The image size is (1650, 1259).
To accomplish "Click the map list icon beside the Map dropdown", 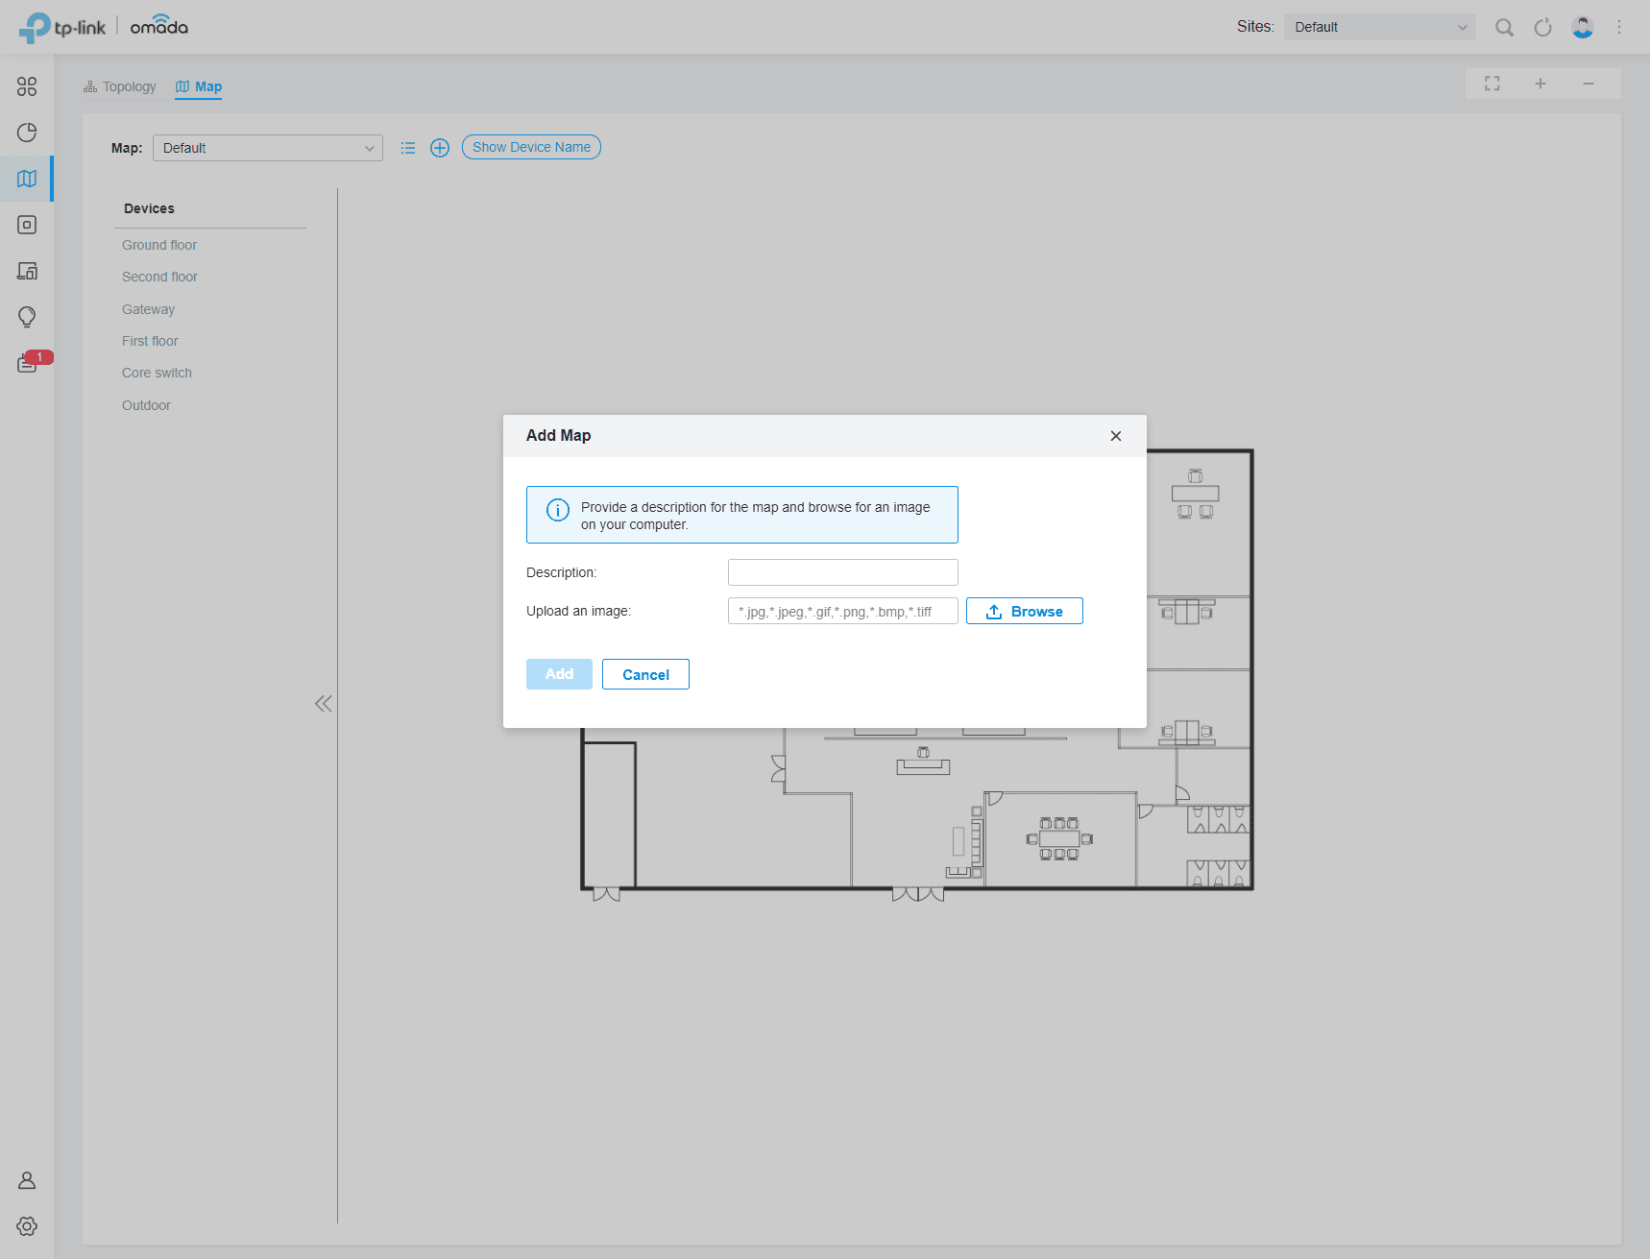I will click(408, 148).
